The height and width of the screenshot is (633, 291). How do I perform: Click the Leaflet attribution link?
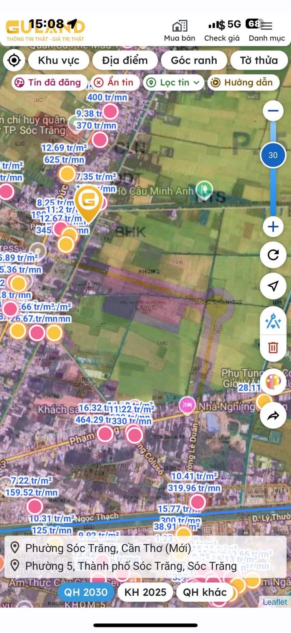[x=275, y=602]
